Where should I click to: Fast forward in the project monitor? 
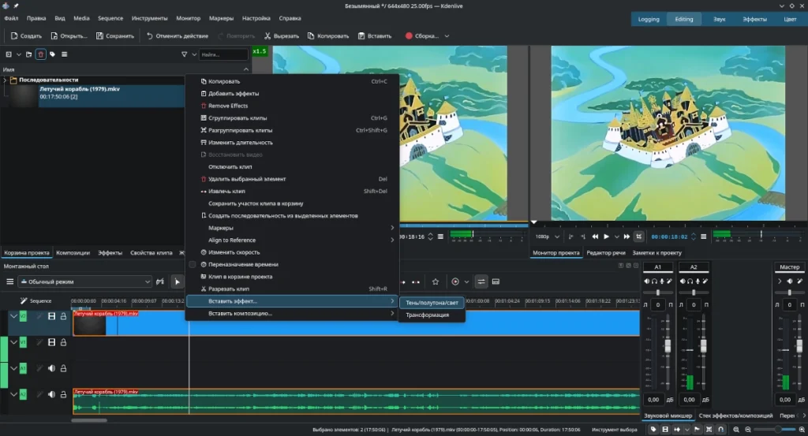627,237
